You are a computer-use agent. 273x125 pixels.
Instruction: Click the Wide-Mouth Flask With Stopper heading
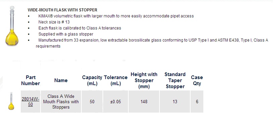62,10
